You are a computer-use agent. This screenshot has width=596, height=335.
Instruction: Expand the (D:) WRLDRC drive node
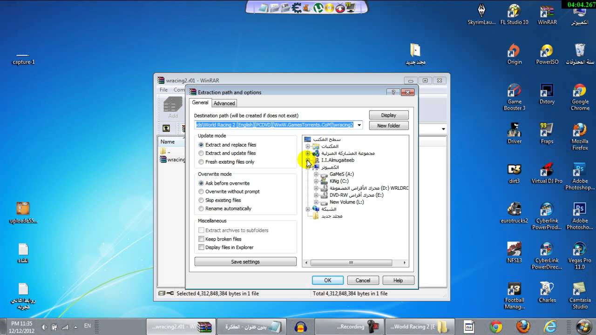(316, 188)
